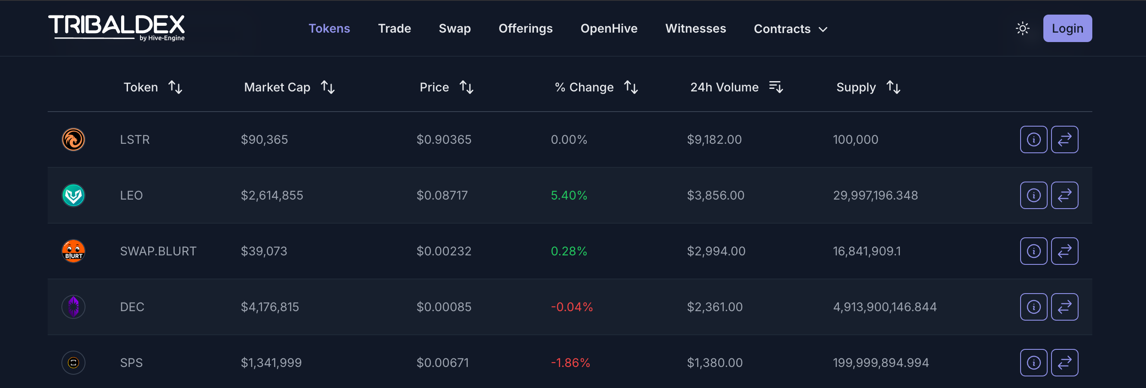Open the info icon for LSTR

click(x=1033, y=139)
